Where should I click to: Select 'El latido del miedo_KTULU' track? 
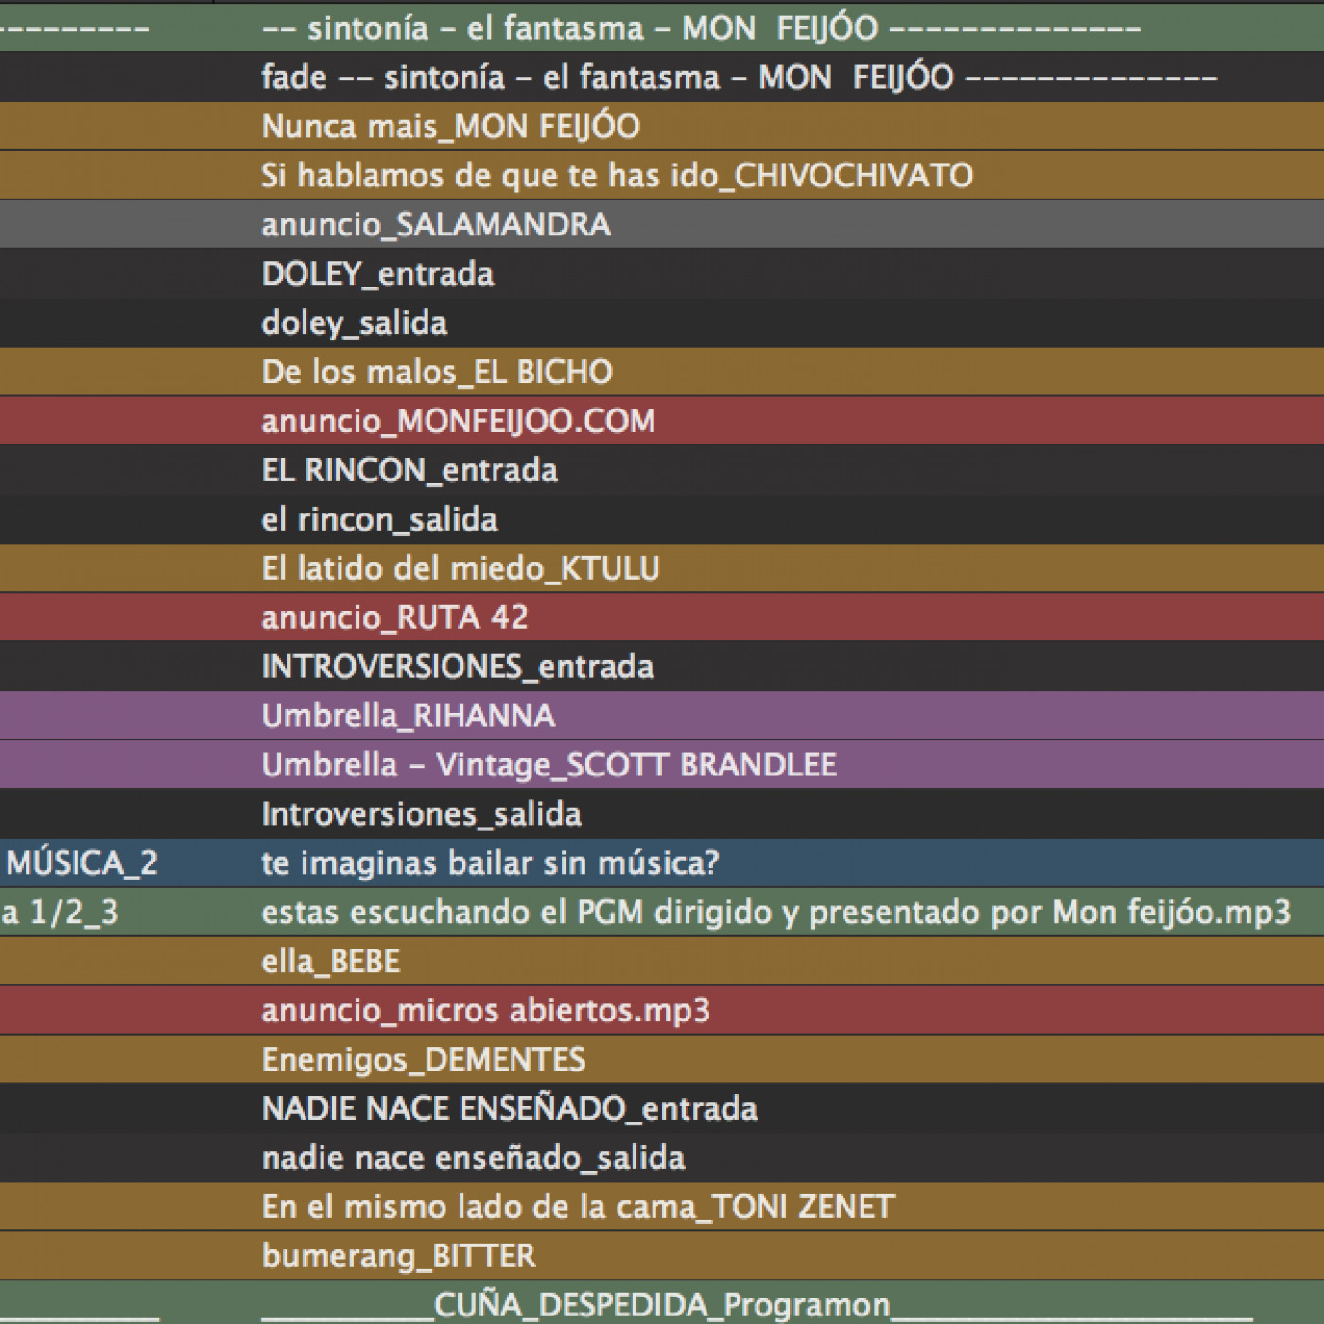pos(461,569)
